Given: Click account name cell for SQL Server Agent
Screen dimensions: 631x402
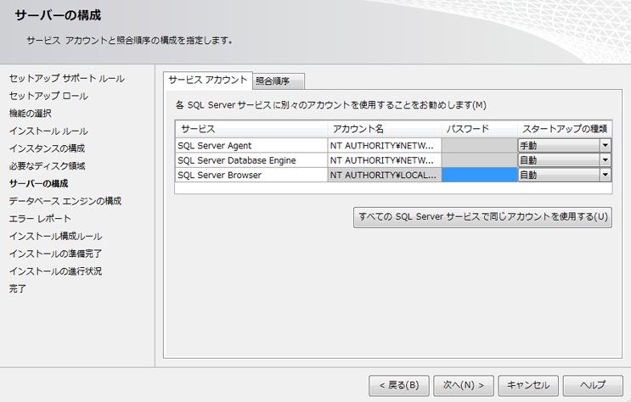Looking at the screenshot, I should pos(385,146).
